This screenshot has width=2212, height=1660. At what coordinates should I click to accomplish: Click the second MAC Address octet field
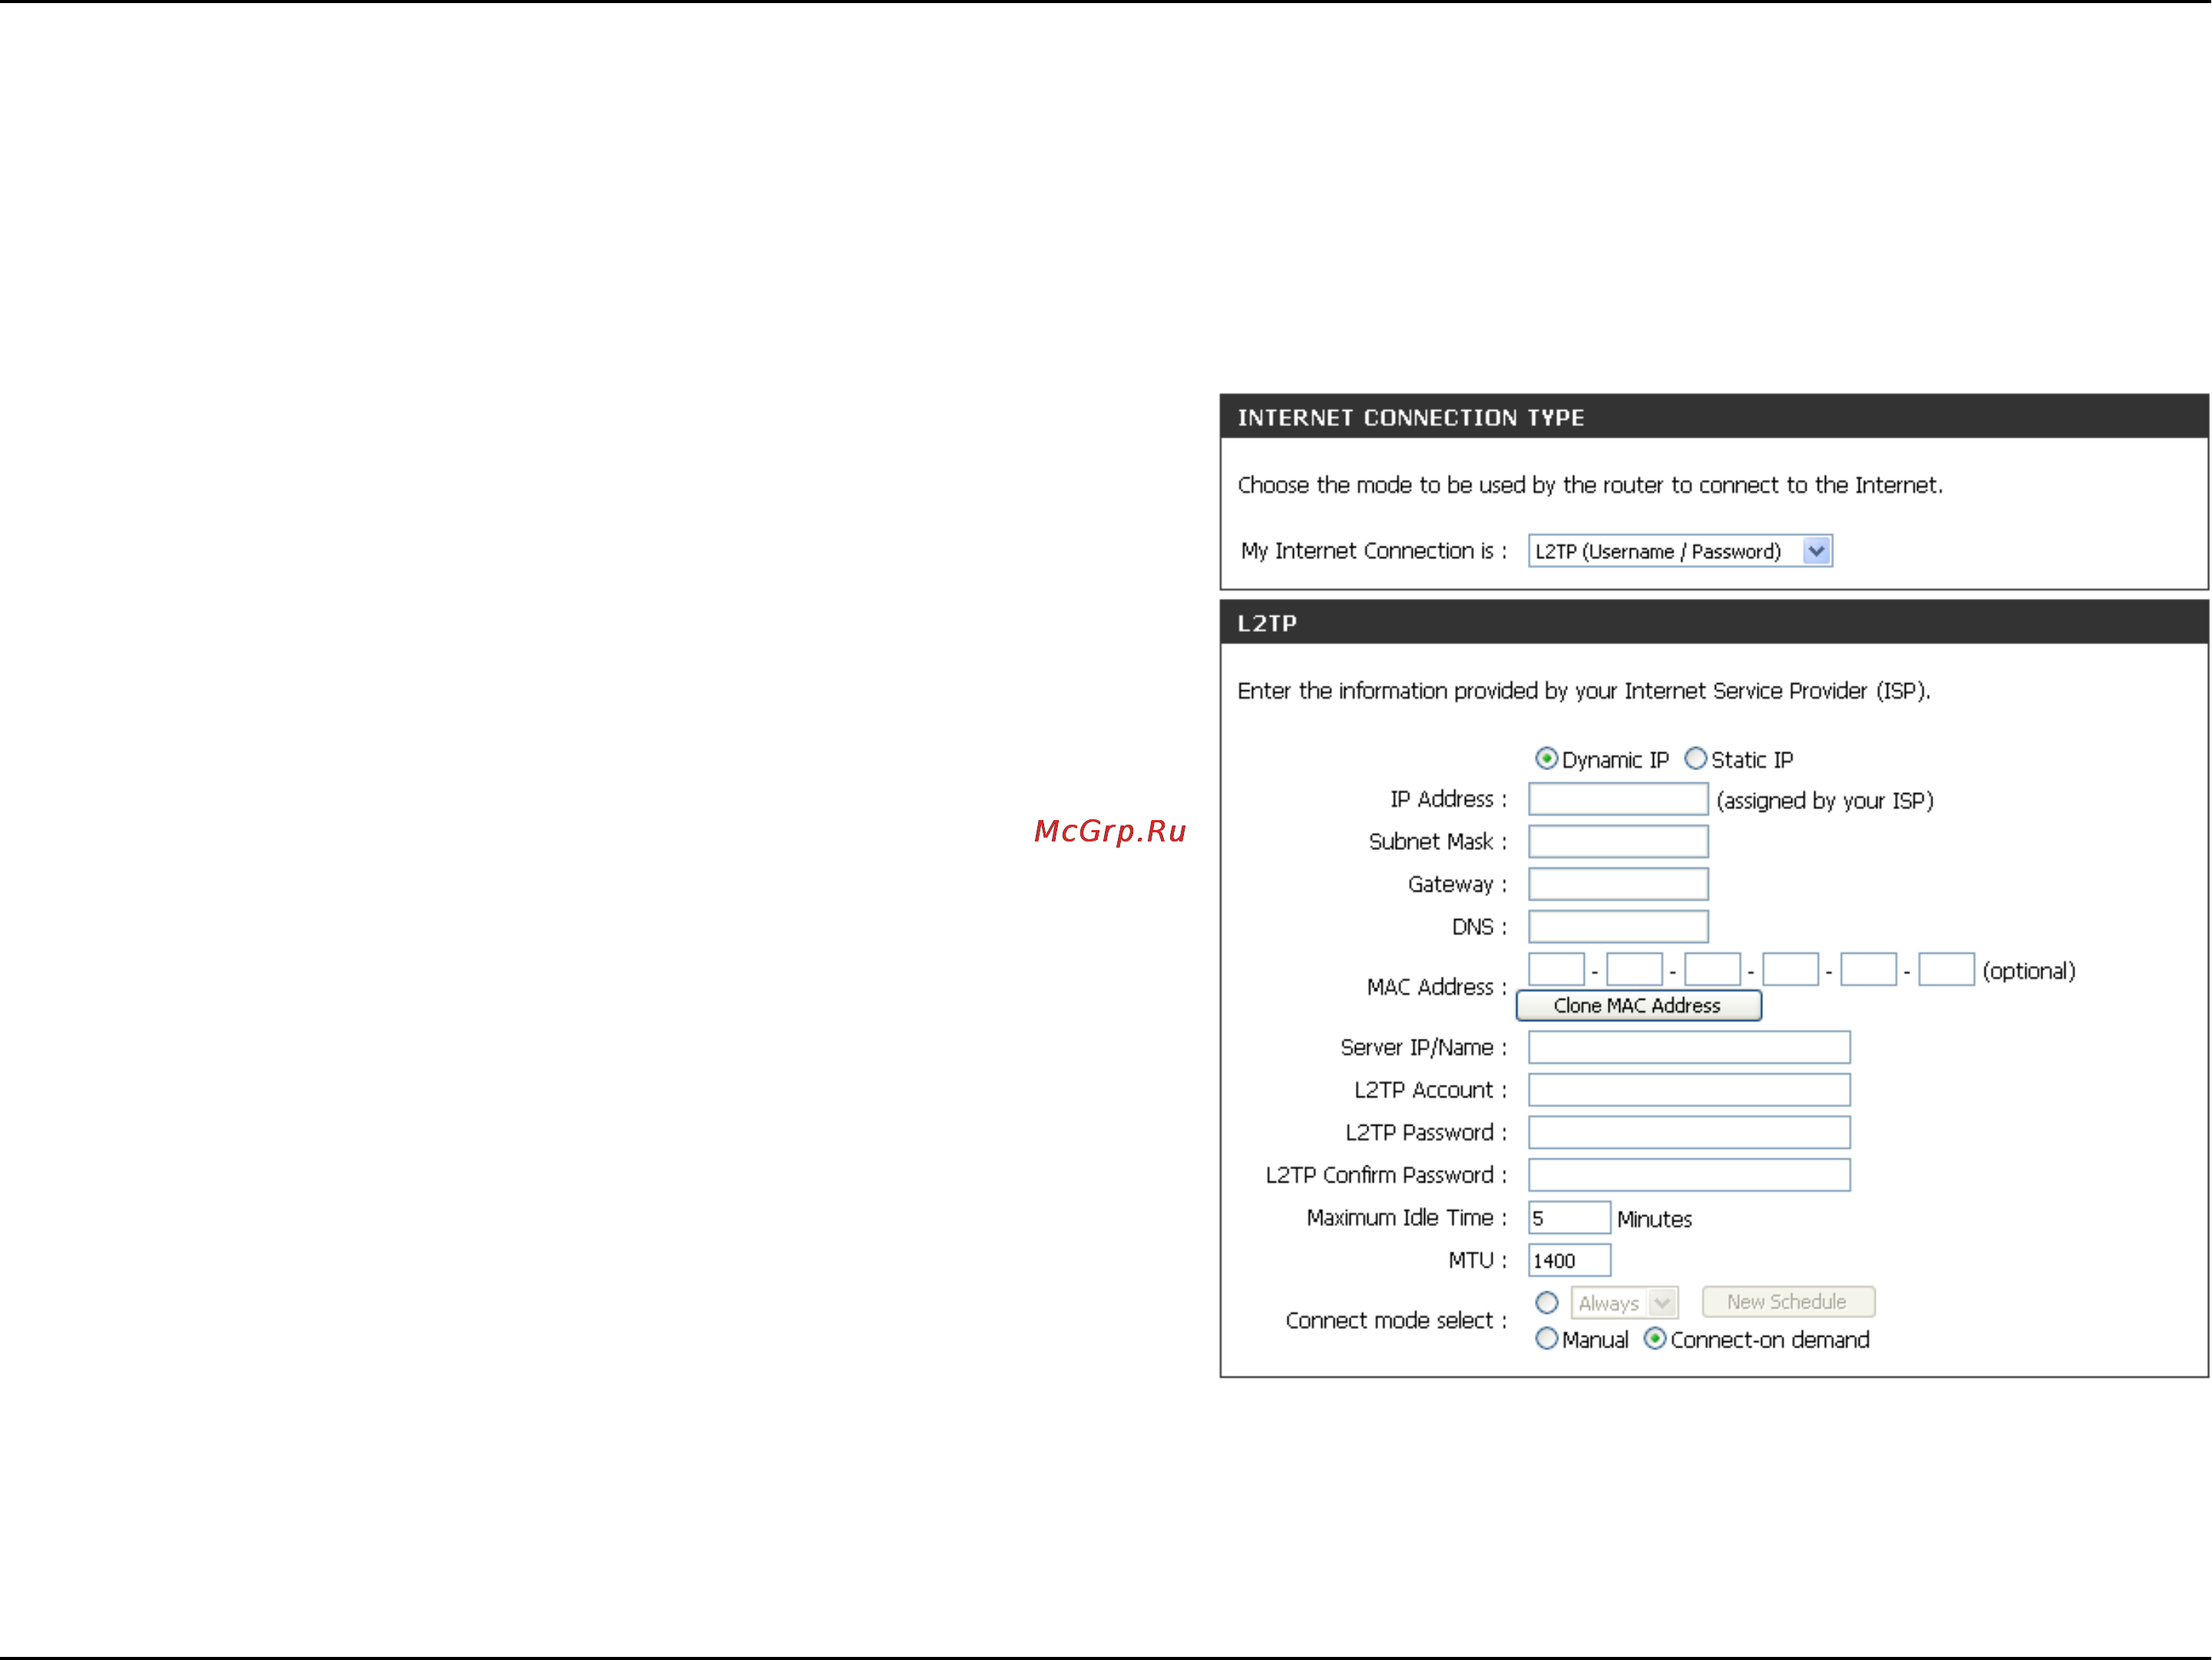pyautogui.click(x=1634, y=970)
